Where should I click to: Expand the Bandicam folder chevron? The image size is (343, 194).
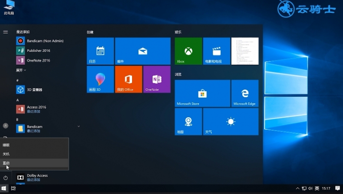pos(78,126)
